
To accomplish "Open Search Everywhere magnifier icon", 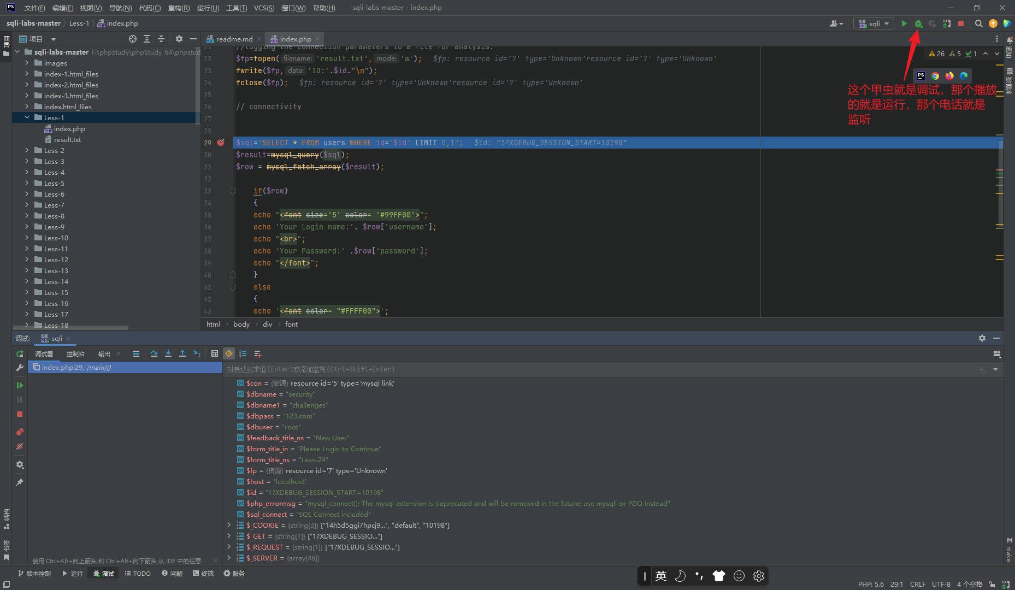I will click(978, 23).
